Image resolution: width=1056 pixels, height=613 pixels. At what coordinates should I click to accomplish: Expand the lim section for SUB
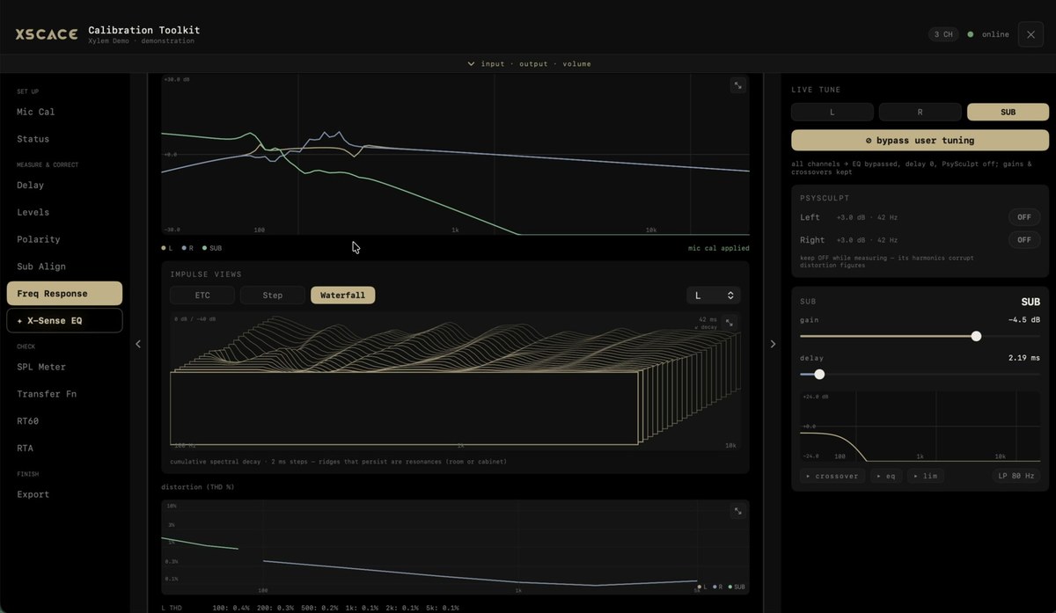pyautogui.click(x=925, y=476)
